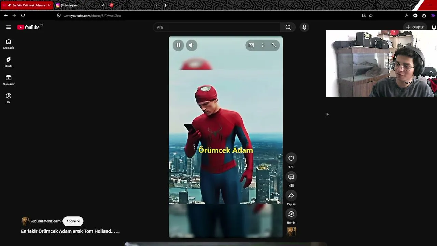Click the 17 B like count

pyautogui.click(x=291, y=167)
